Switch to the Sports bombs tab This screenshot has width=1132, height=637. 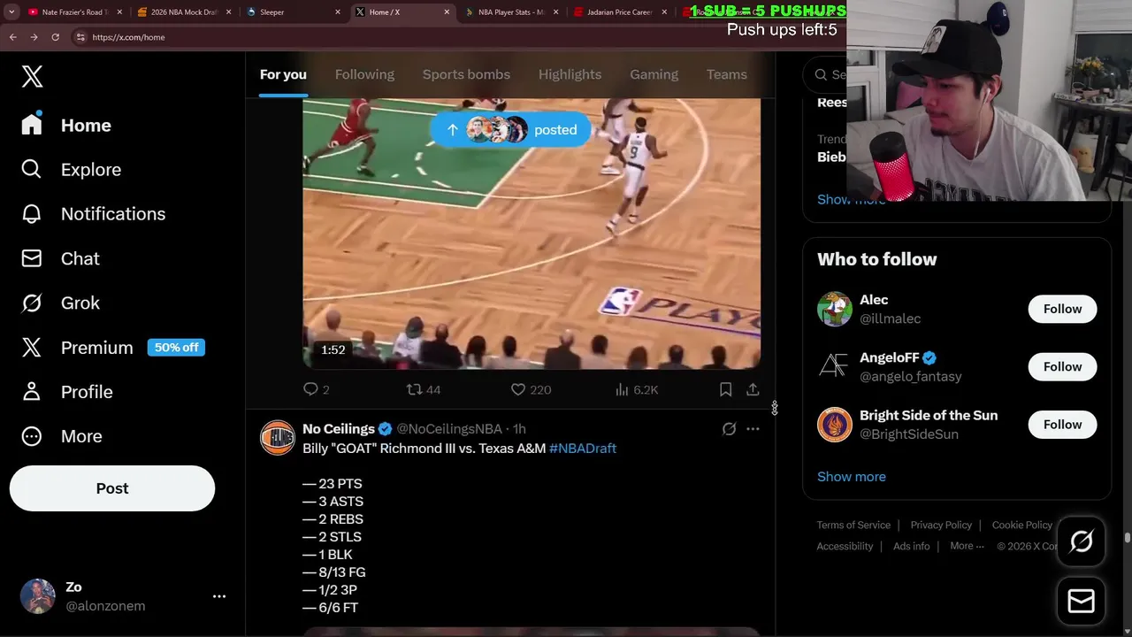(466, 74)
